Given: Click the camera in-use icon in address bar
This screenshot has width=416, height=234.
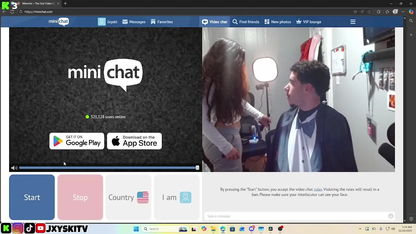Looking at the screenshot, I should point(355,12).
